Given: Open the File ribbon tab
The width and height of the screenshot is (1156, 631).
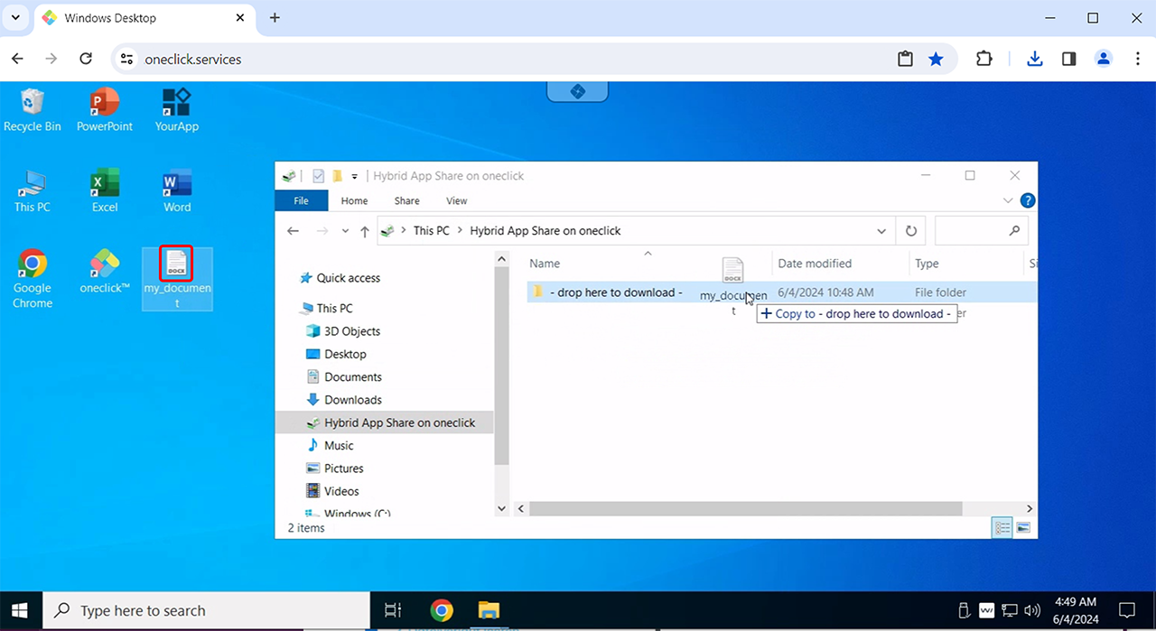Looking at the screenshot, I should [302, 200].
